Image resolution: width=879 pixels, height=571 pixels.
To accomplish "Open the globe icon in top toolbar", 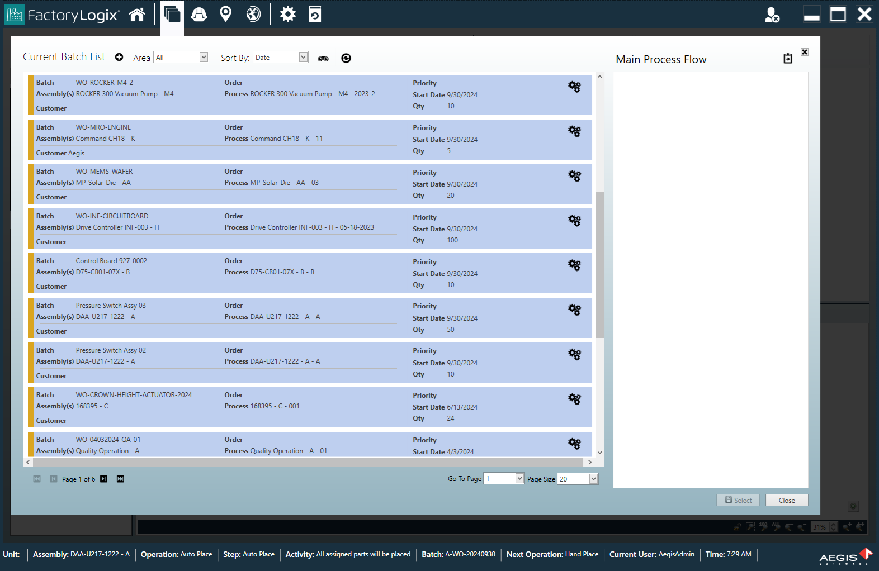I will [x=253, y=15].
